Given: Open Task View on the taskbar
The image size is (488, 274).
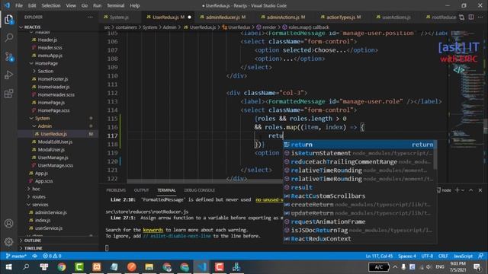Looking at the screenshot, I should tap(44, 267).
